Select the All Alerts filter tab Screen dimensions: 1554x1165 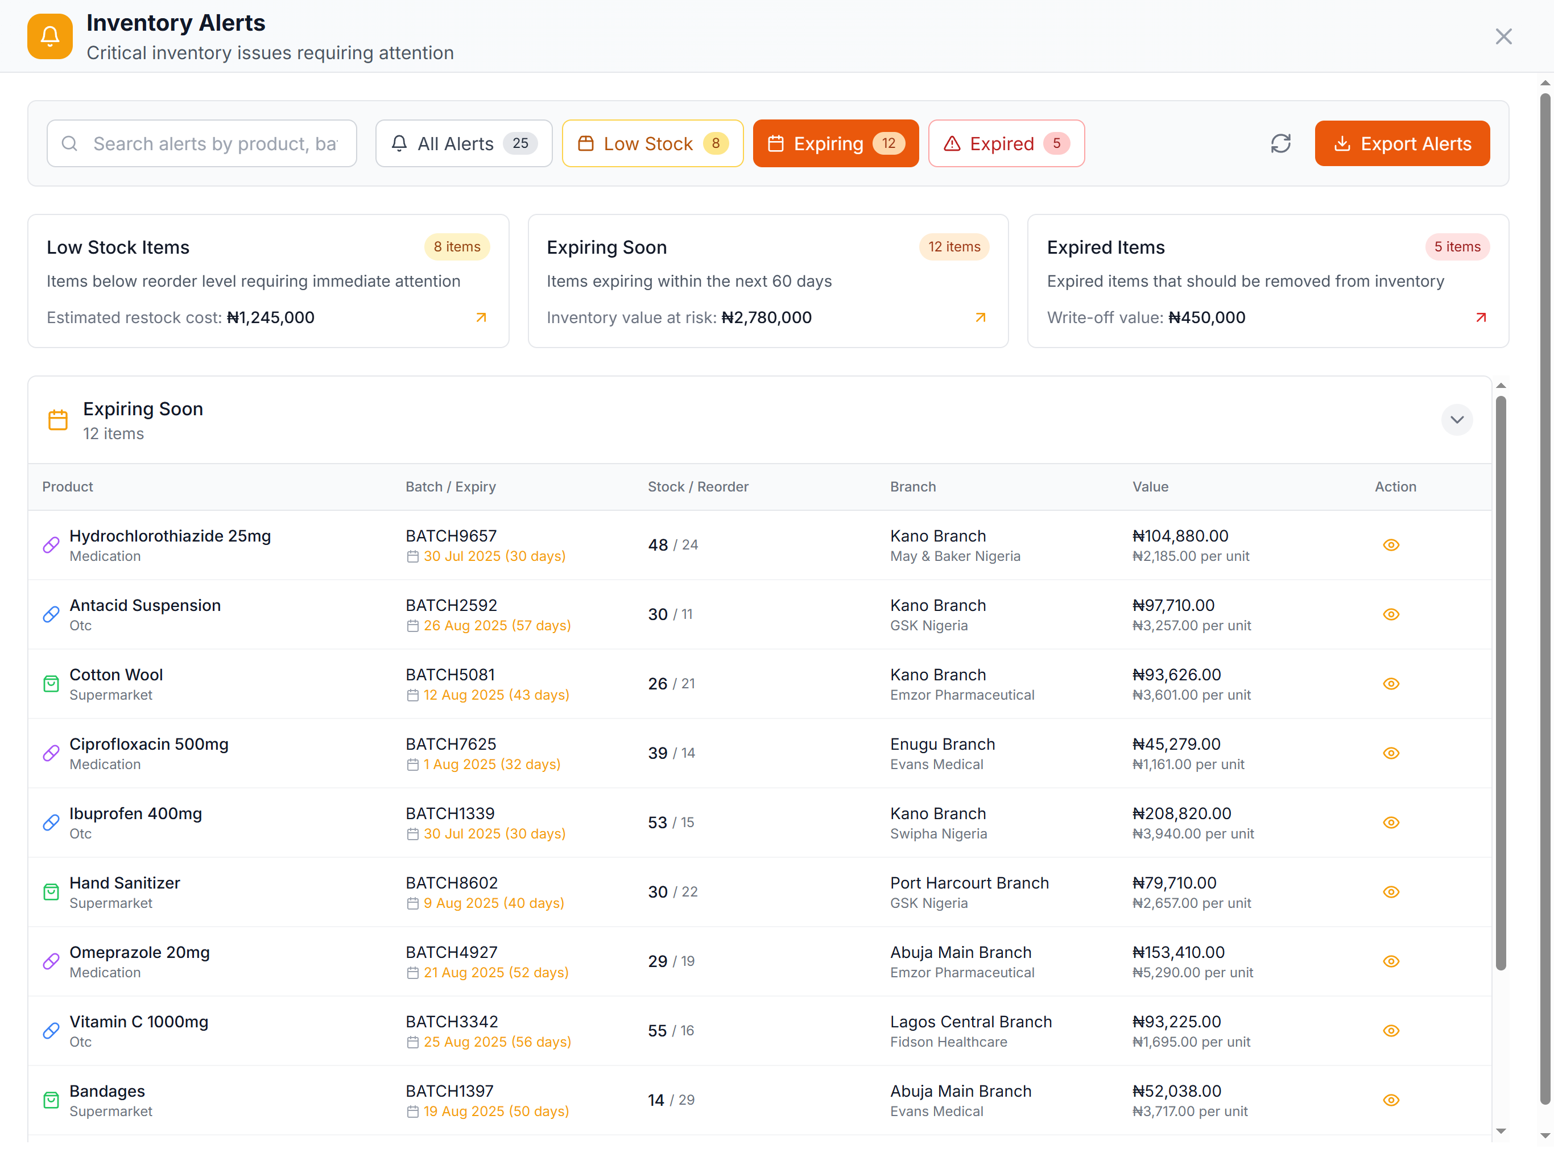click(x=464, y=143)
